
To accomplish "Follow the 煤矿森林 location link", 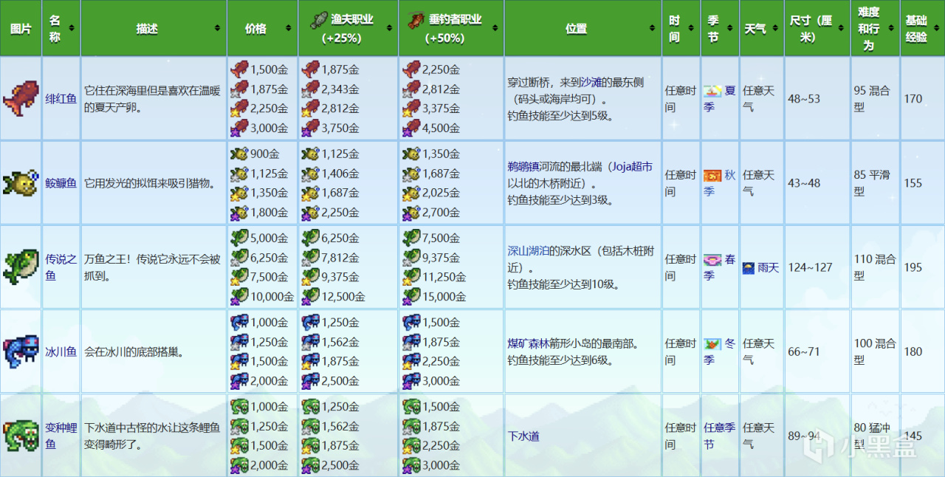I will [x=528, y=343].
